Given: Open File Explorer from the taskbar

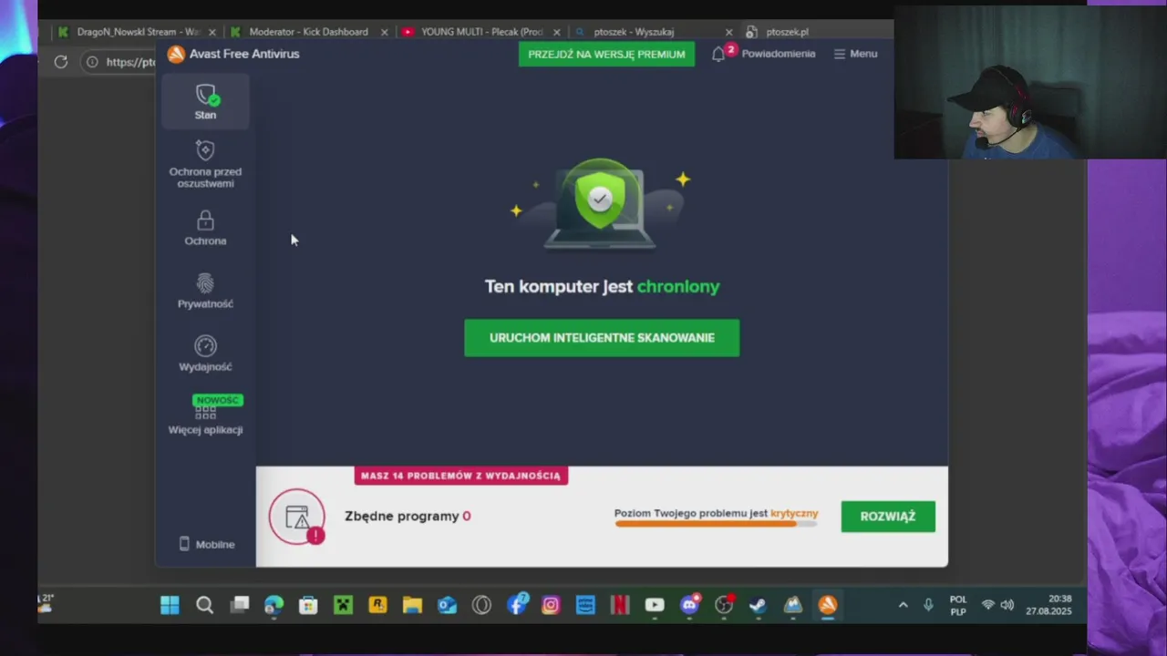Looking at the screenshot, I should tap(412, 605).
